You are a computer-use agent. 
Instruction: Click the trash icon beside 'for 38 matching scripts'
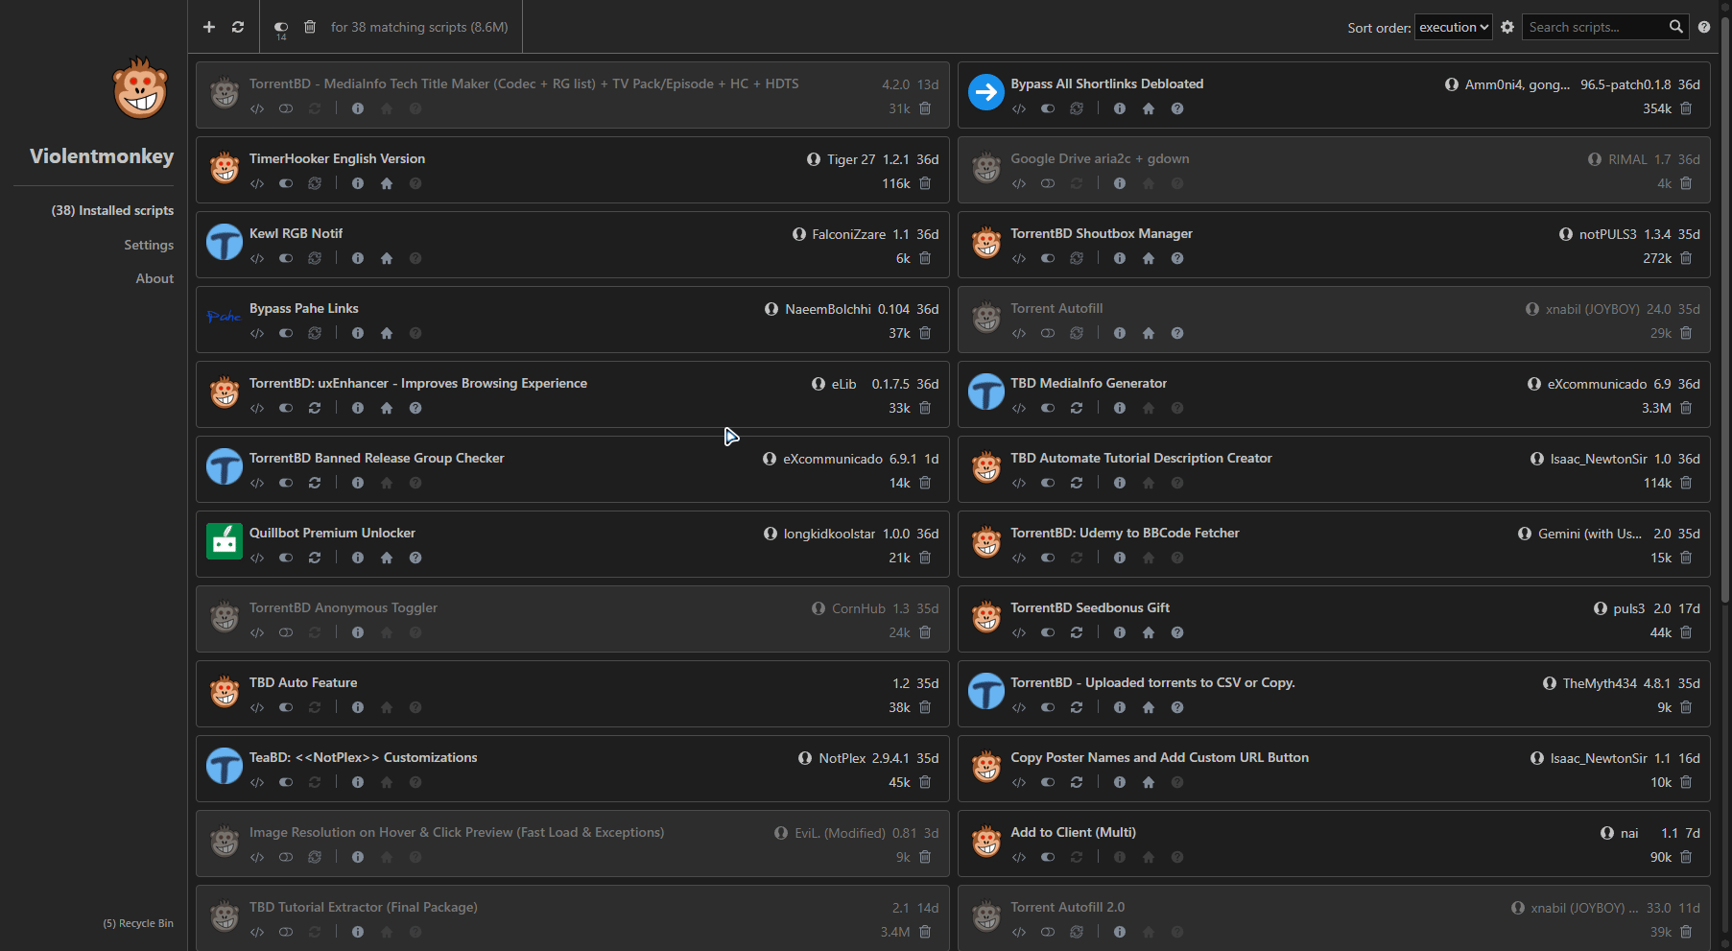(x=310, y=27)
